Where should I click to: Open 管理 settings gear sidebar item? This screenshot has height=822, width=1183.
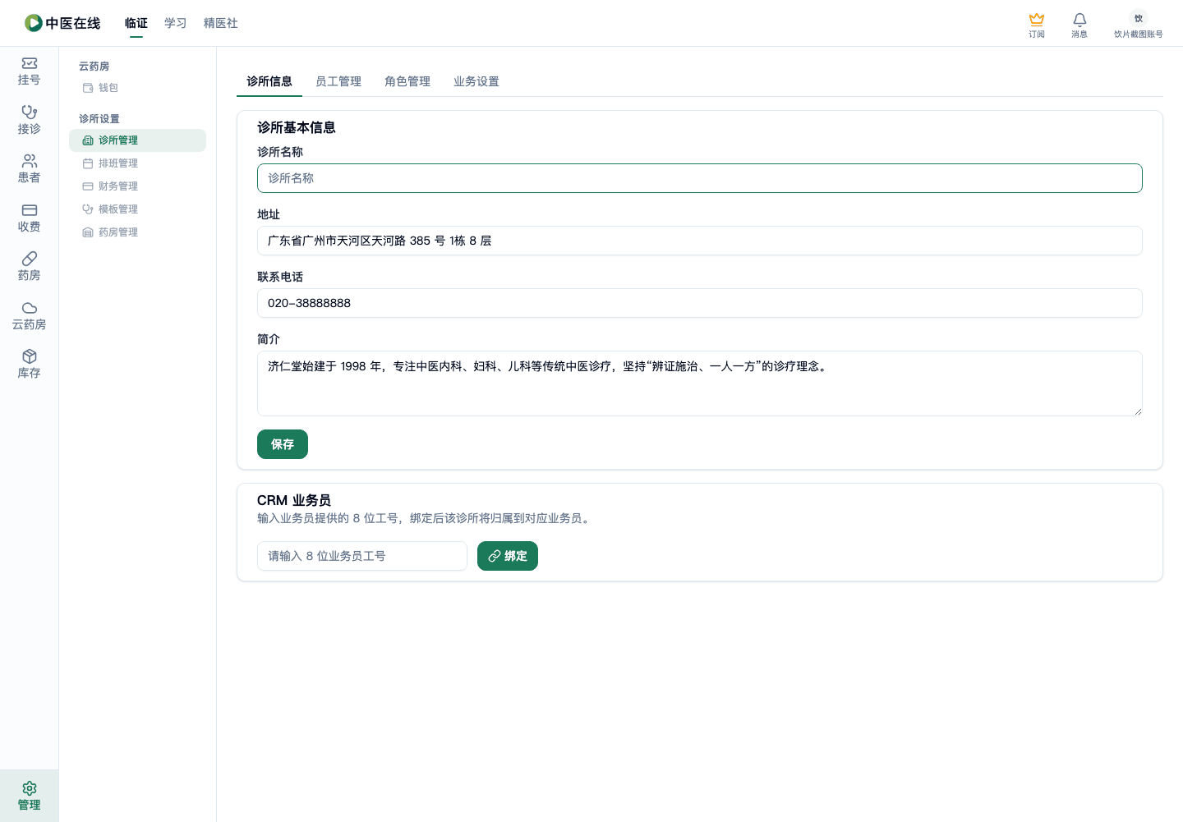click(x=30, y=796)
